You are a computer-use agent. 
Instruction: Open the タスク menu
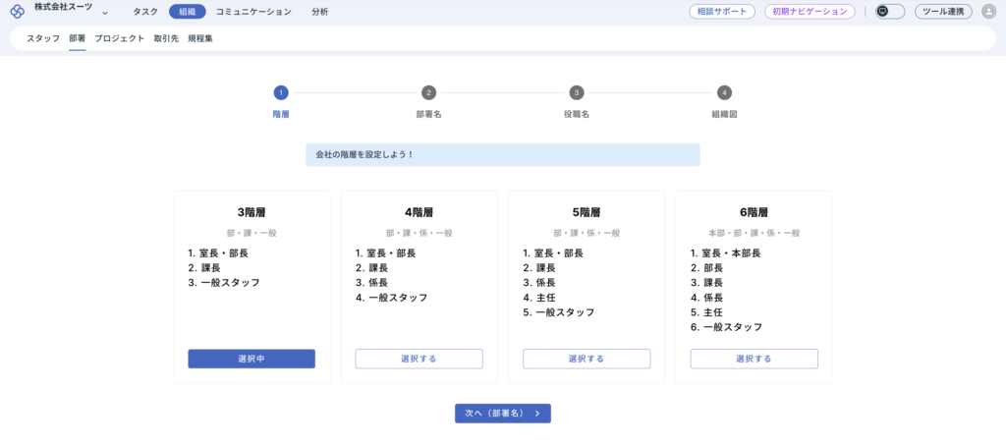[145, 12]
